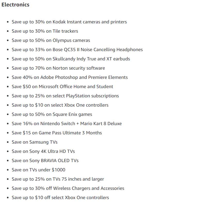This screenshot has width=219, height=205.
Task: Click the Tile trackers savings item
Action: [x=45, y=31]
